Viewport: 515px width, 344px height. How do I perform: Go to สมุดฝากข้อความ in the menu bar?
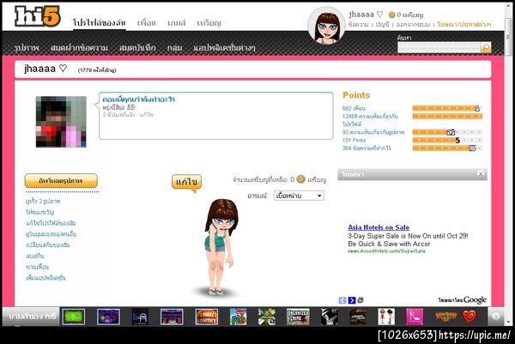pyautogui.click(x=79, y=48)
